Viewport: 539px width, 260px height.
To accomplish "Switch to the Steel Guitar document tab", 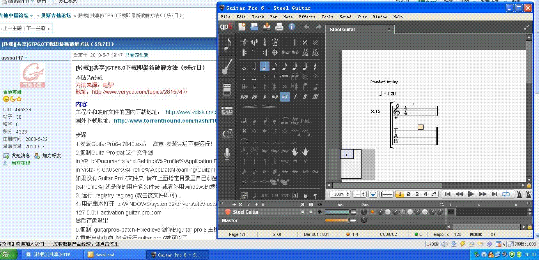I will pos(360,29).
